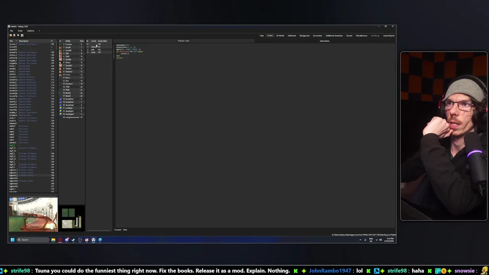The height and width of the screenshot is (275, 489).
Task: Open the Windows Start menu
Action: (13, 240)
